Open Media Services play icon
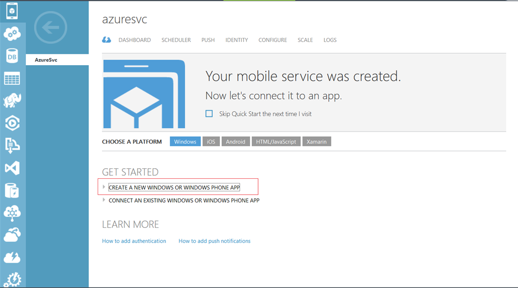518x288 pixels. click(12, 123)
